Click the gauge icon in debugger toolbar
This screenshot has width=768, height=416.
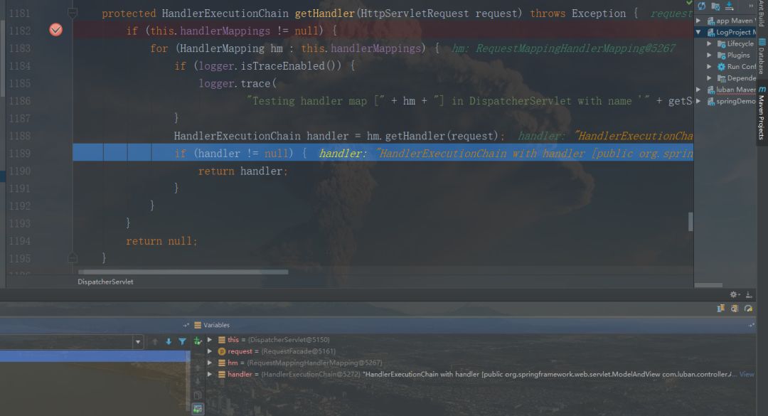coord(748,308)
